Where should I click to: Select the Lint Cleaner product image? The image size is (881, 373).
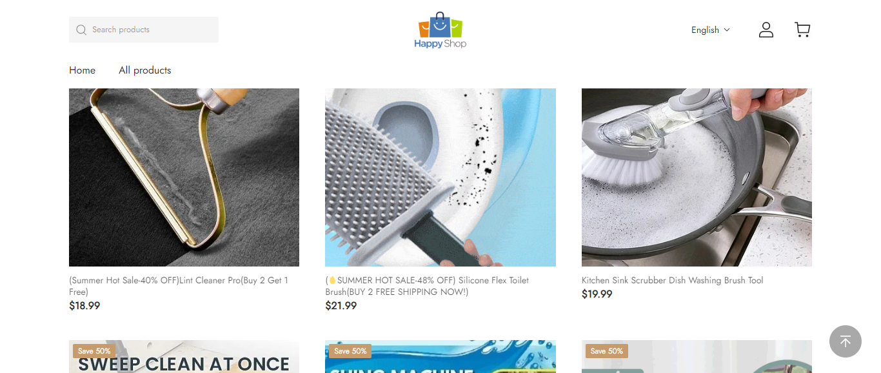point(184,177)
